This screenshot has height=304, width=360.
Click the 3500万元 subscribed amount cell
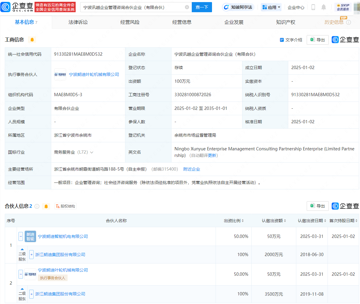(x=274, y=294)
